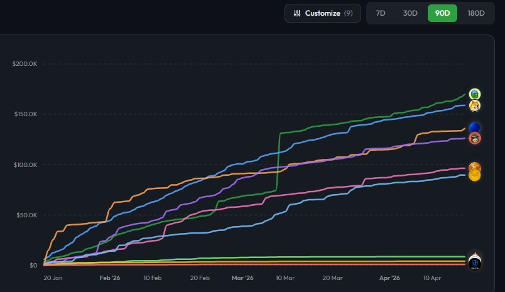Click the yellow gold coin avatar
Image resolution: width=505 pixels, height=292 pixels.
pyautogui.click(x=475, y=176)
